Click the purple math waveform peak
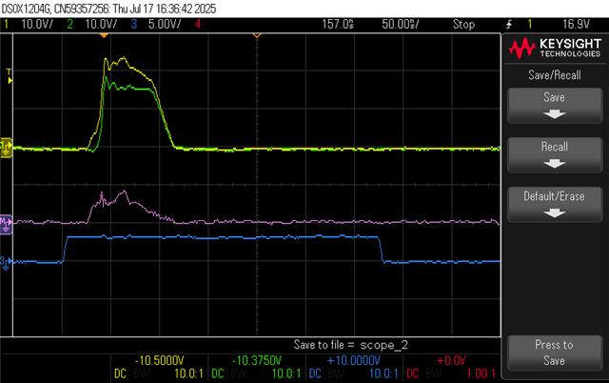Image resolution: width=609 pixels, height=383 pixels. (x=125, y=191)
